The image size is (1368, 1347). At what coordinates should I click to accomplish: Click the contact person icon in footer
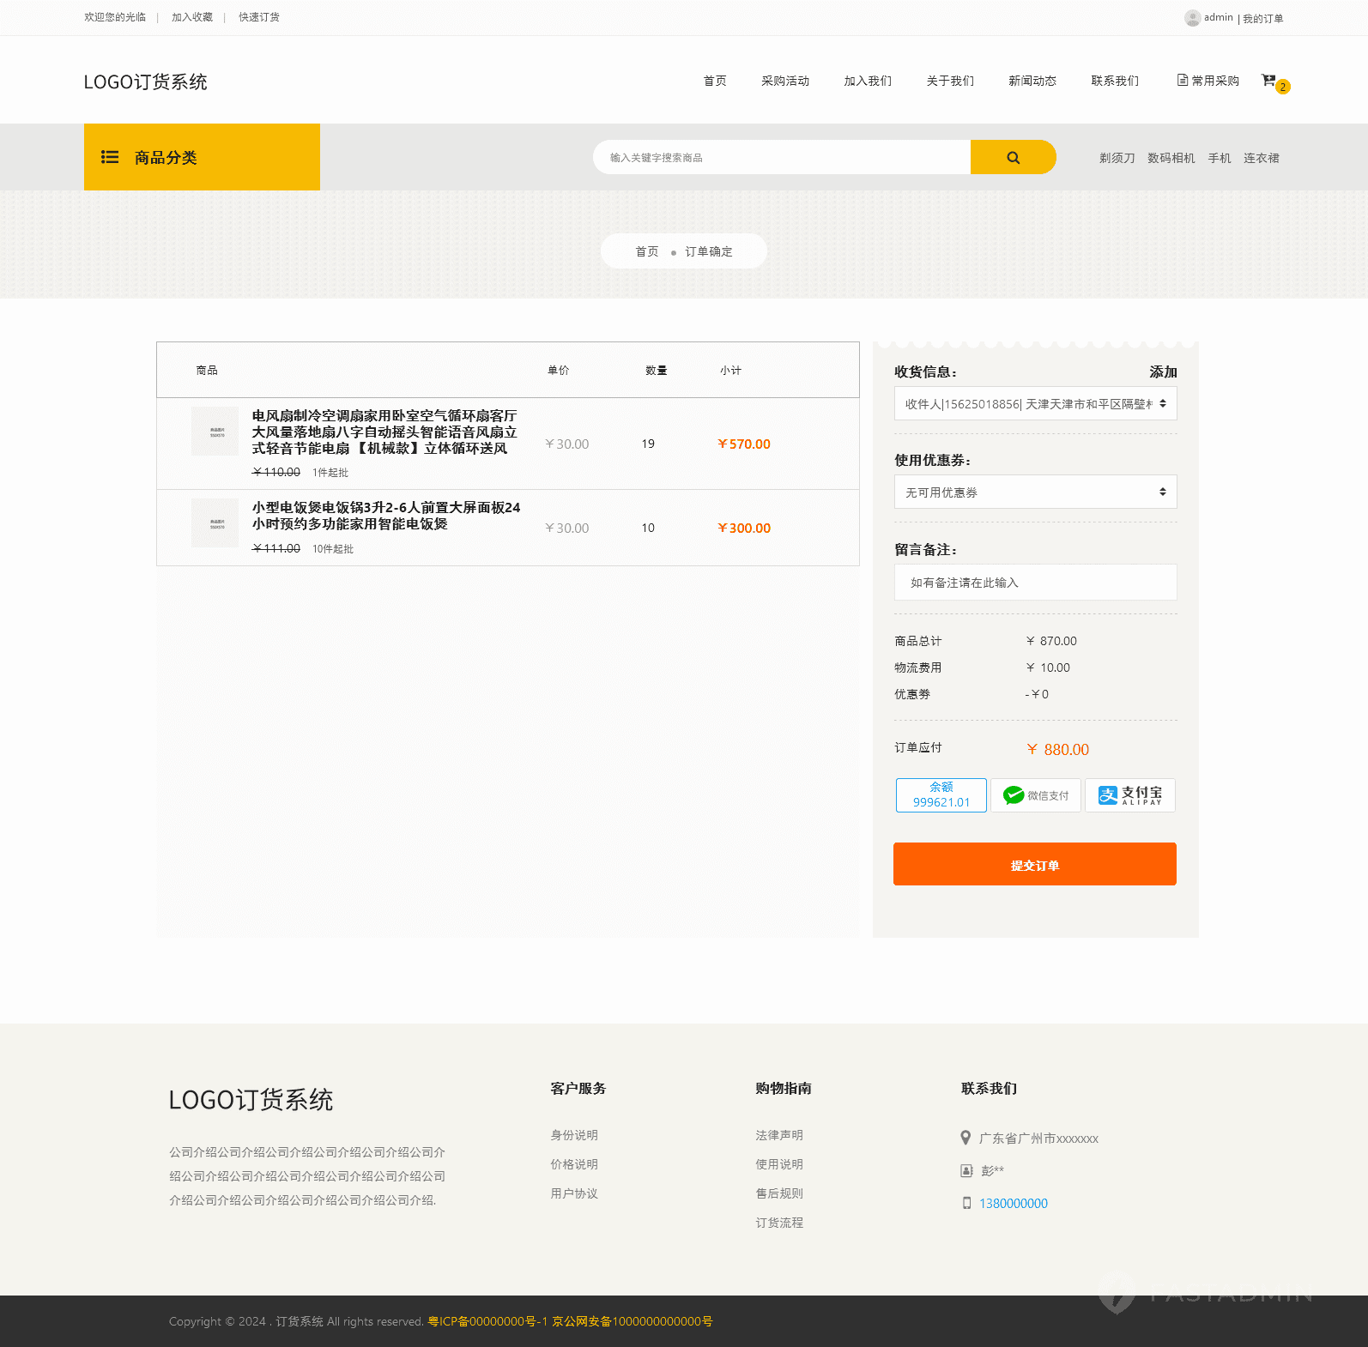(966, 1171)
